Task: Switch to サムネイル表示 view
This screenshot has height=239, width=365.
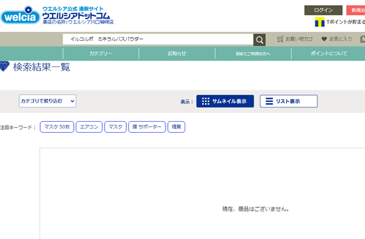Action: click(225, 101)
